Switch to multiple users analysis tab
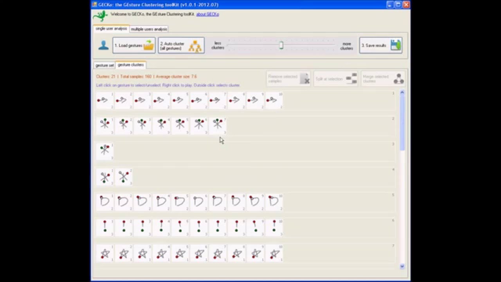501x282 pixels. tap(149, 29)
